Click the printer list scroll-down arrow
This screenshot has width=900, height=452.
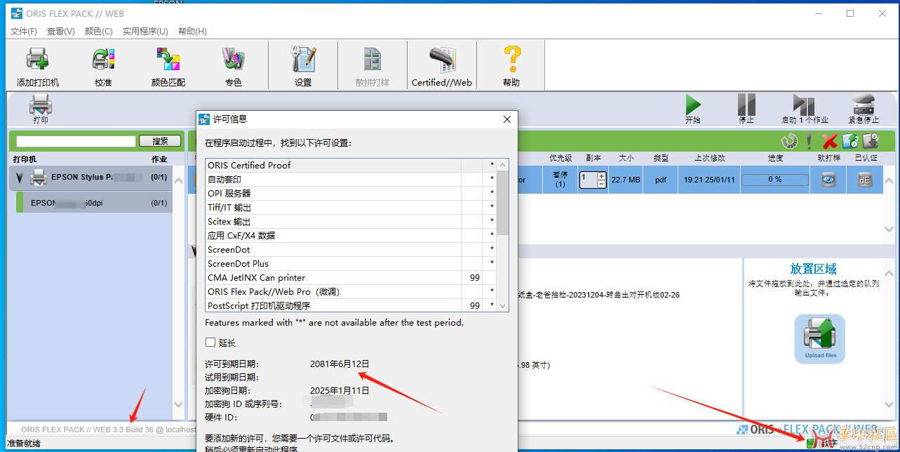178,405
